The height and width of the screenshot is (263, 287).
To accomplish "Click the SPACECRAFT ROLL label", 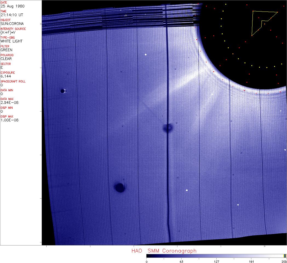I will [11, 81].
